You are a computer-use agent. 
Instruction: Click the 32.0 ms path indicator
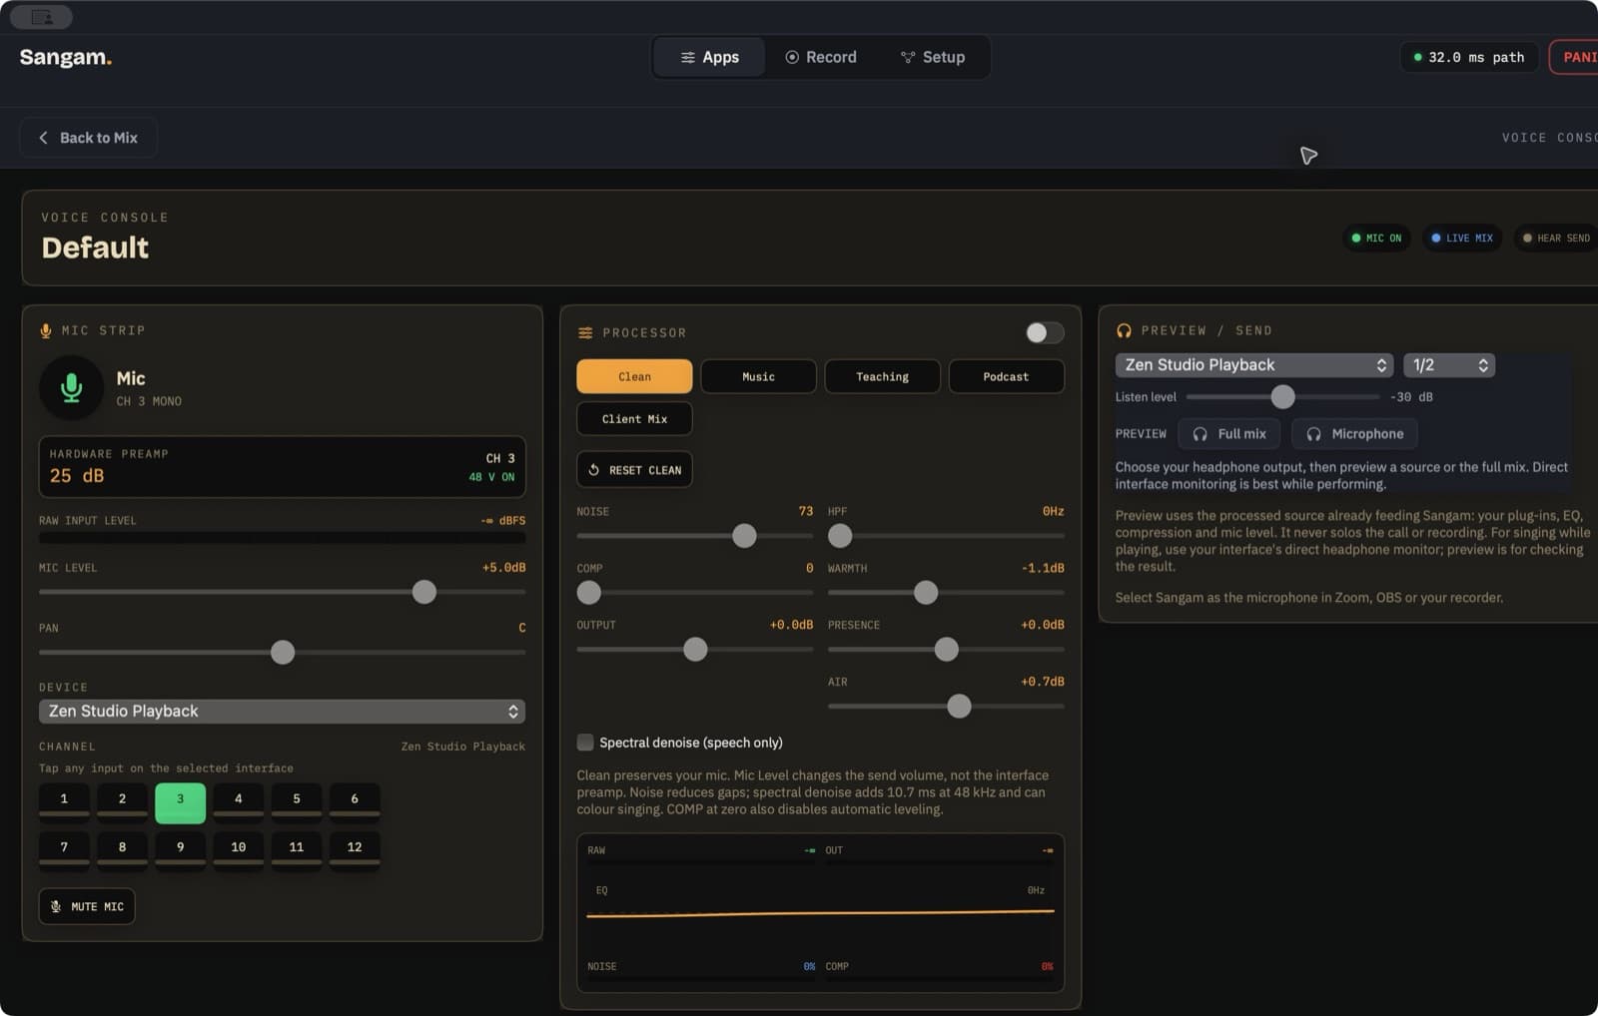1468,57
